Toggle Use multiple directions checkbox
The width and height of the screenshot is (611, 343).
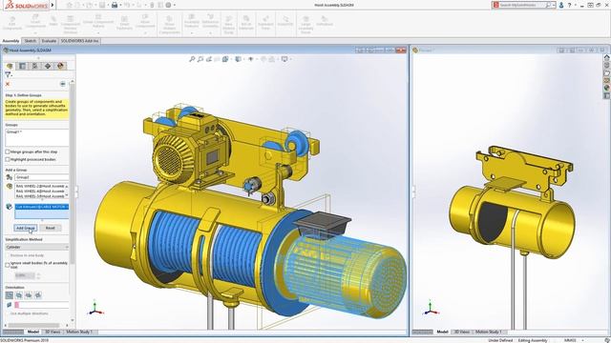pyautogui.click(x=8, y=313)
